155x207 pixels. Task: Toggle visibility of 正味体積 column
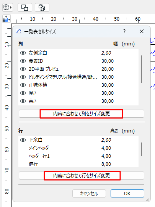[x=23, y=85]
